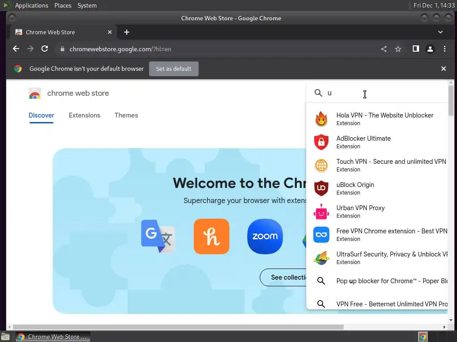Click the blue Zoom icon in banner
This screenshot has height=342, width=457.
click(x=265, y=236)
